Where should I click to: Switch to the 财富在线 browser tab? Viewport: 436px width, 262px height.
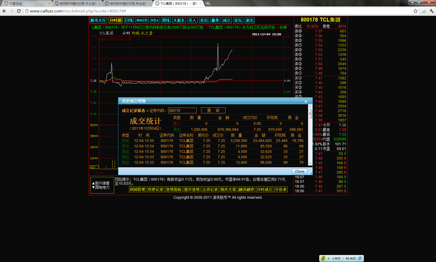pyautogui.click(x=26, y=3)
